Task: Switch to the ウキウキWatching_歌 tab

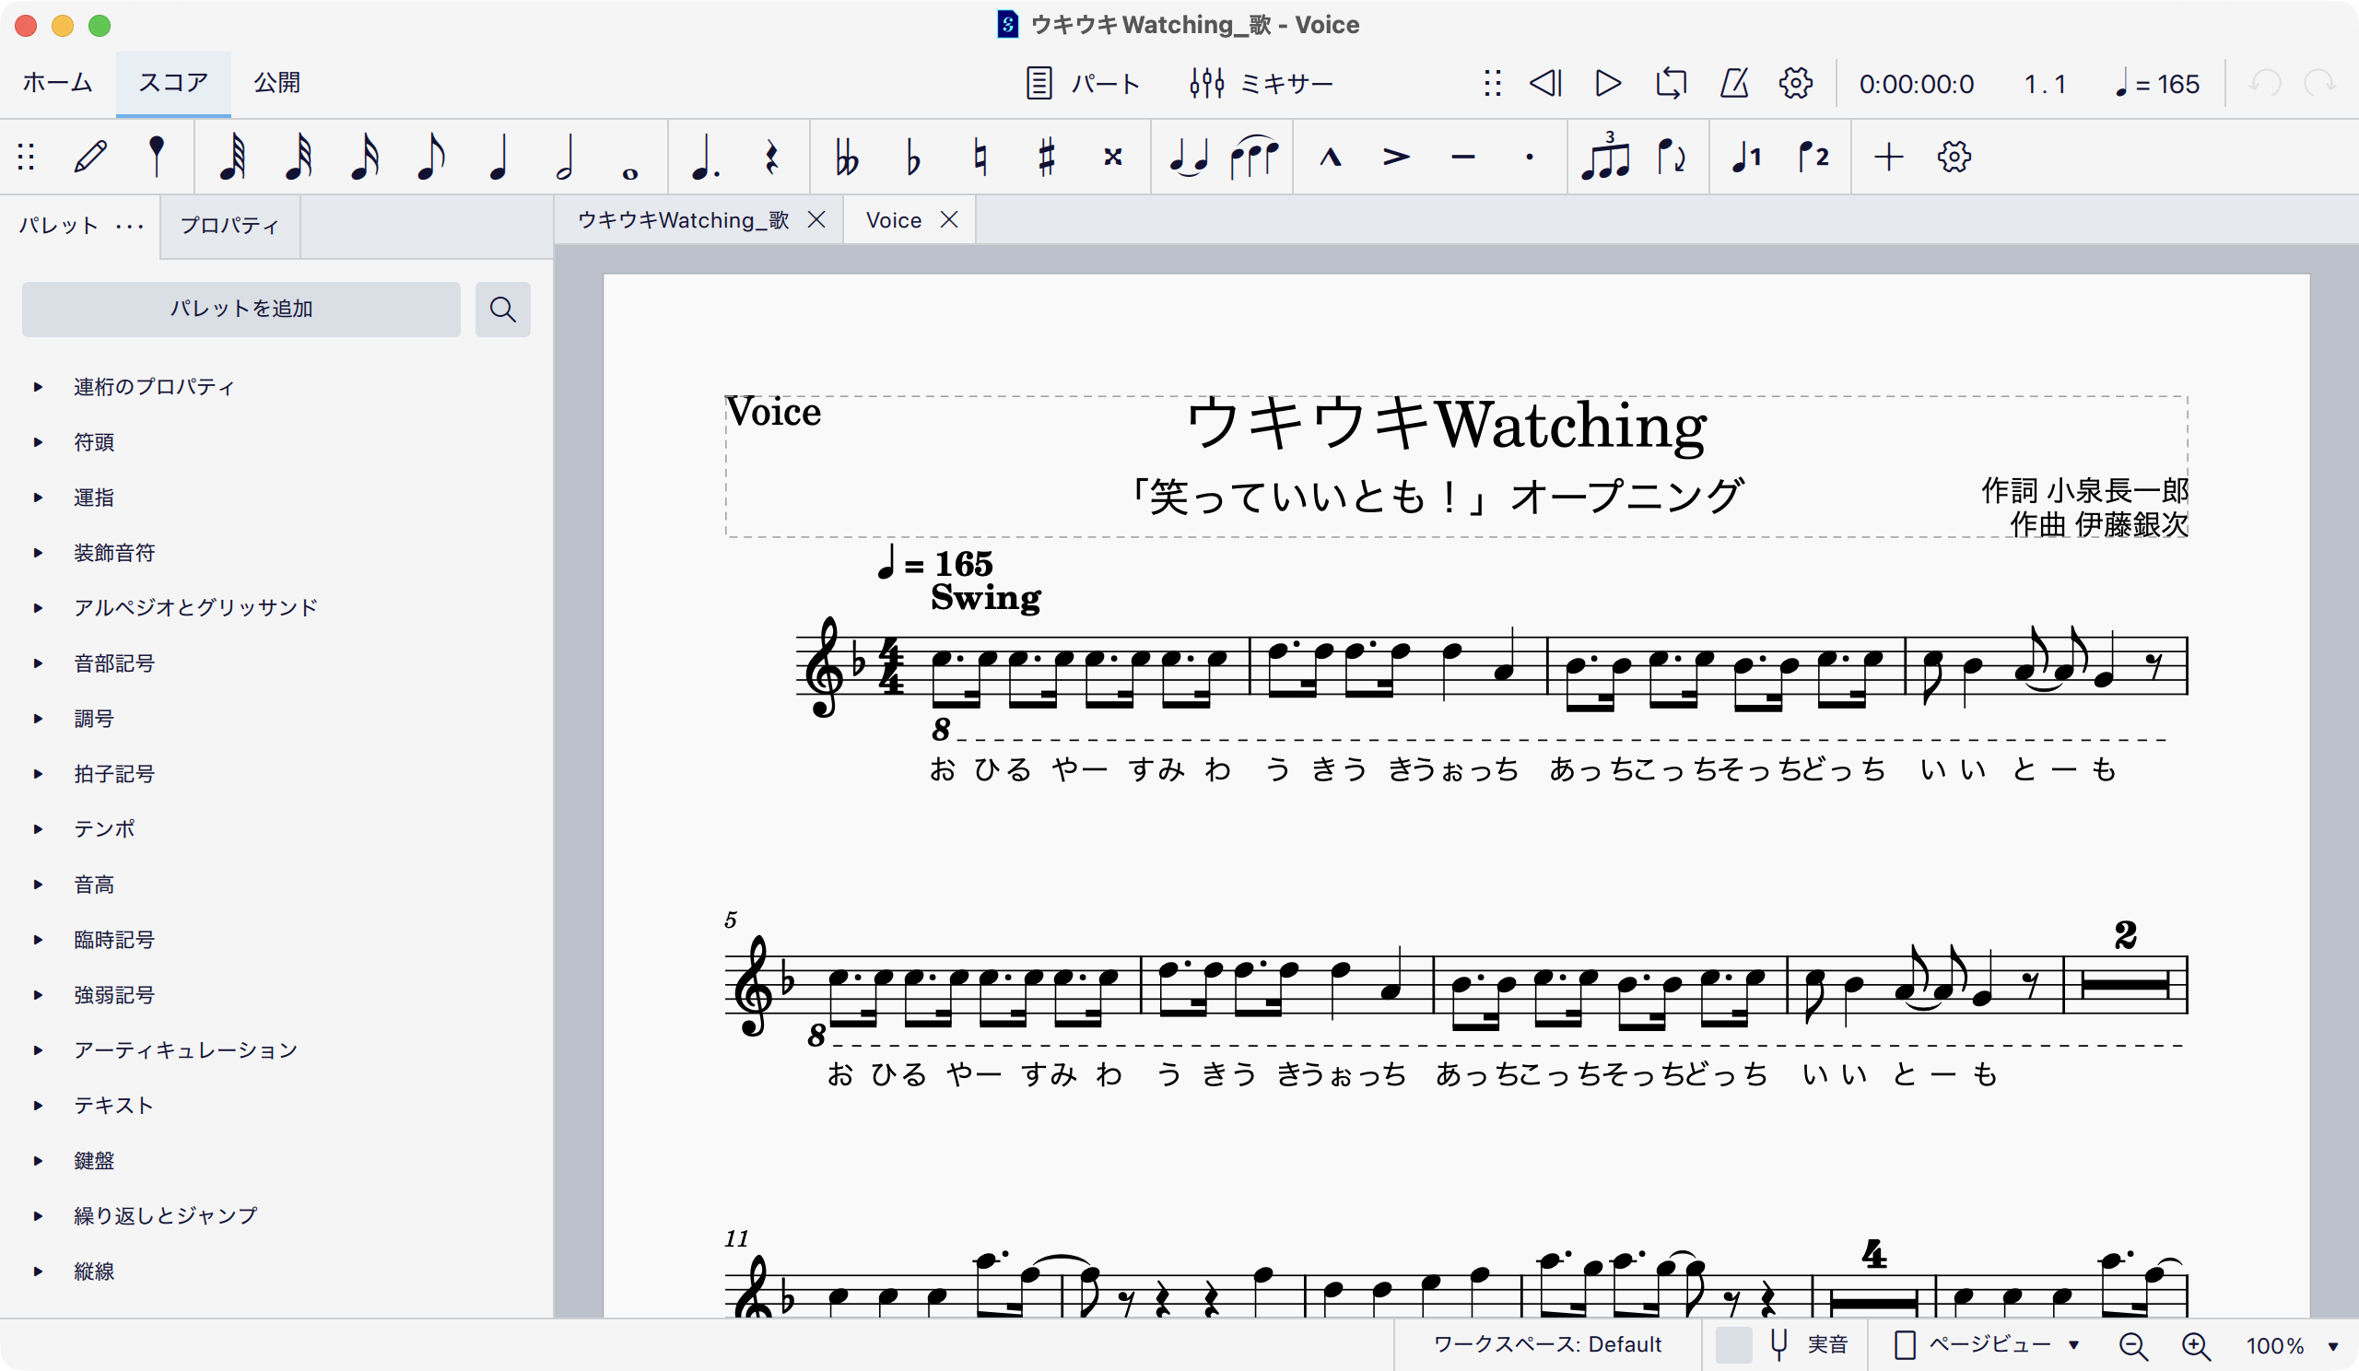Action: coord(685,219)
